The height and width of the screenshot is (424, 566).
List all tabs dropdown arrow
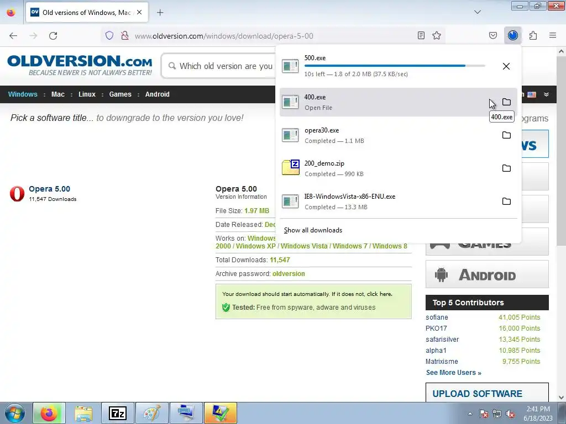(478, 12)
